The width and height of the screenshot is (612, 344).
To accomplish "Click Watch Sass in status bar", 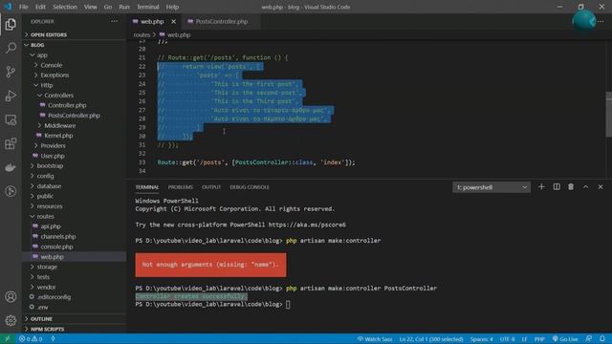I will point(375,339).
